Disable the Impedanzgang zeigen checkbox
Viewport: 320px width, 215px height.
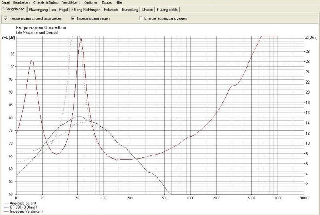click(74, 18)
